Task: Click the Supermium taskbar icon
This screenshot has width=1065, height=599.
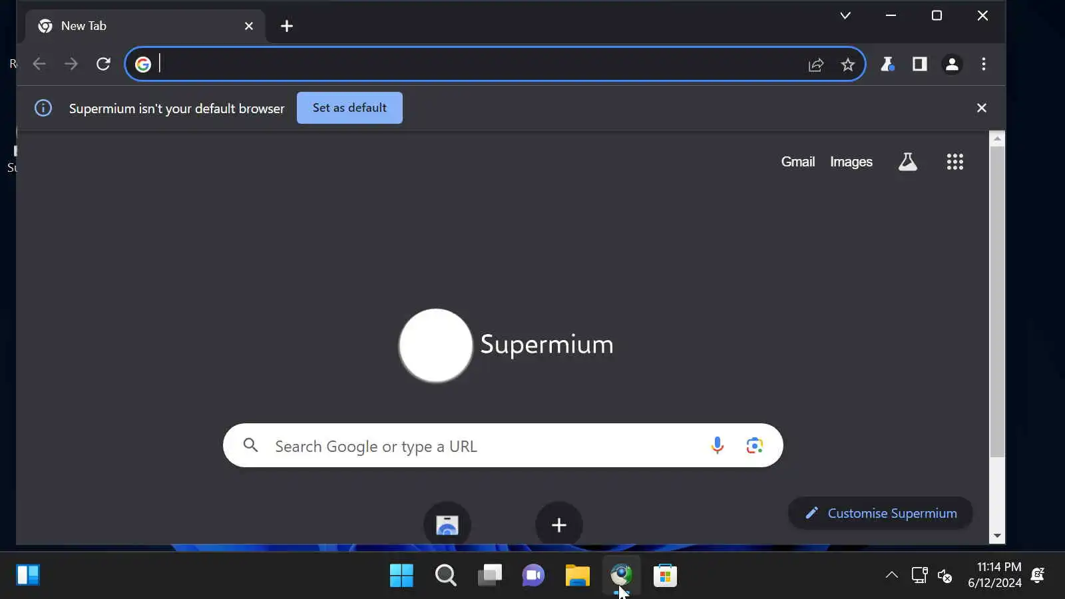Action: click(621, 576)
